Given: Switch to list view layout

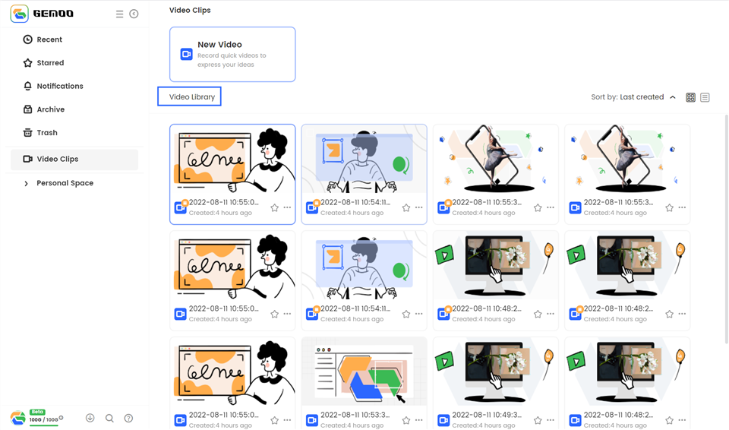Looking at the screenshot, I should [705, 97].
